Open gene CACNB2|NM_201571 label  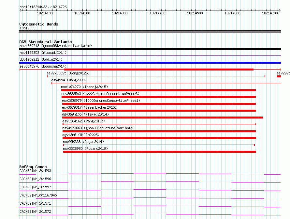35,203
